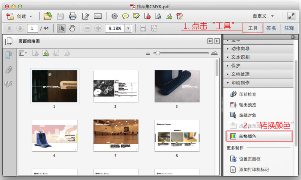This screenshot has width=301, height=180.
Task: Expand navigation pane right arrow button
Action: [217, 41]
